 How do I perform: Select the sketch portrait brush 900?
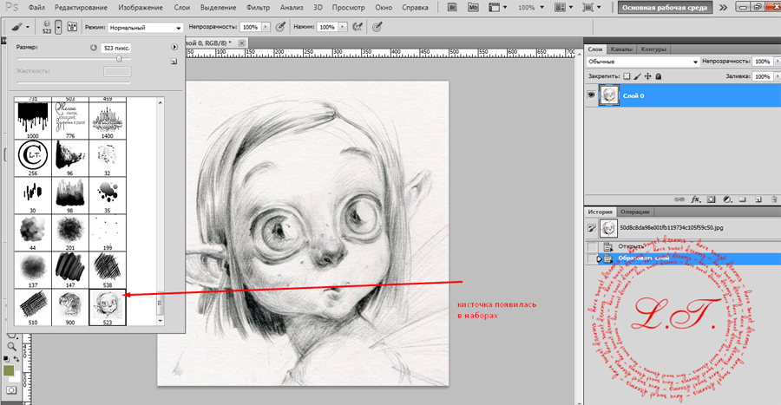pos(70,307)
